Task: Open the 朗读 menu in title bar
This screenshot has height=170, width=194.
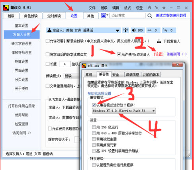Action: point(104,8)
